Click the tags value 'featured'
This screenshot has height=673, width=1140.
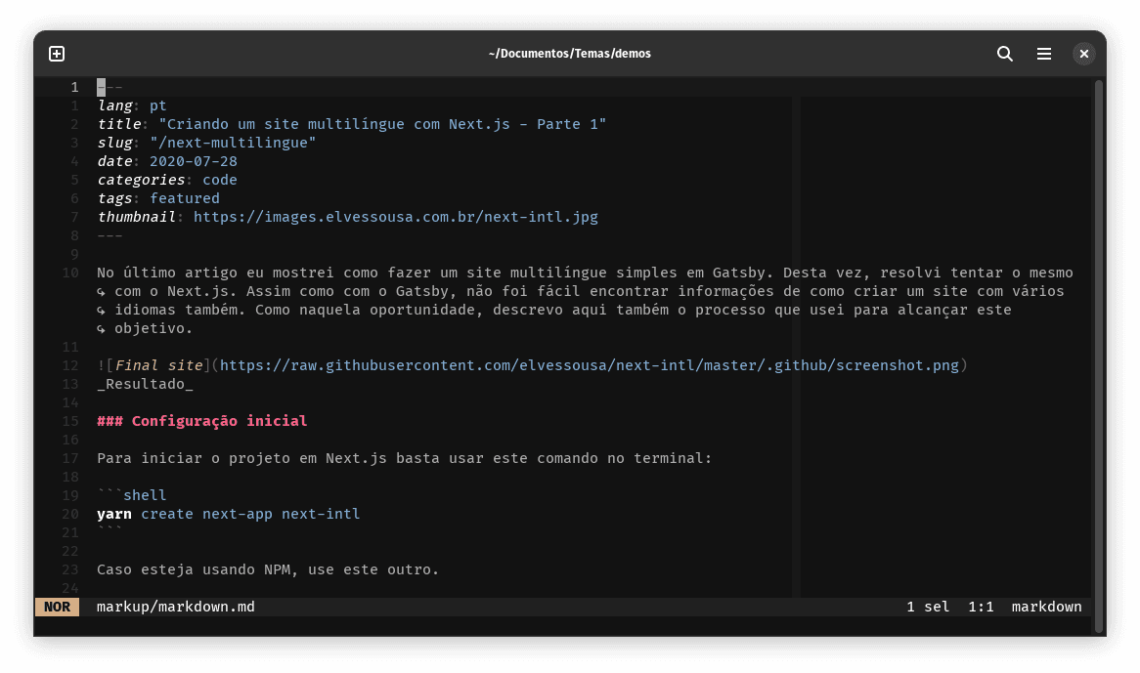click(185, 198)
